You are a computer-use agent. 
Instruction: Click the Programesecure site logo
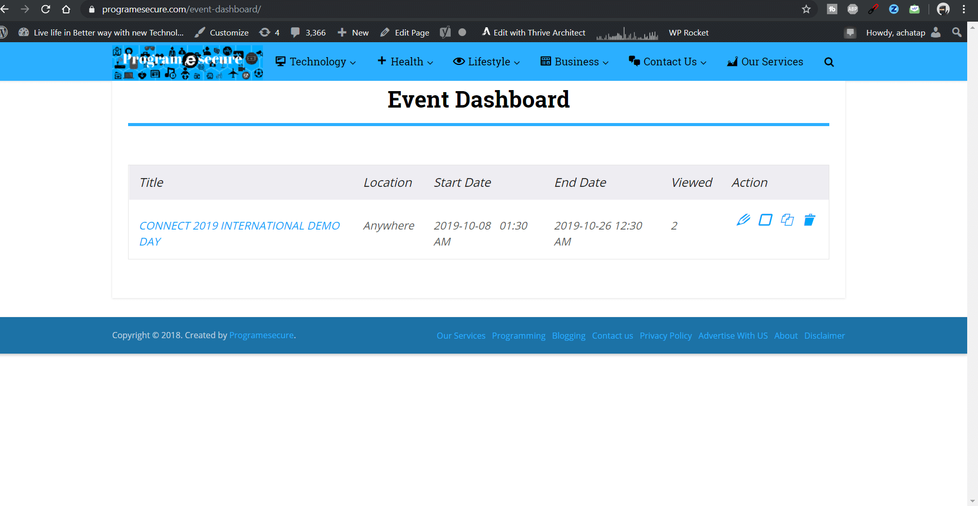(187, 62)
